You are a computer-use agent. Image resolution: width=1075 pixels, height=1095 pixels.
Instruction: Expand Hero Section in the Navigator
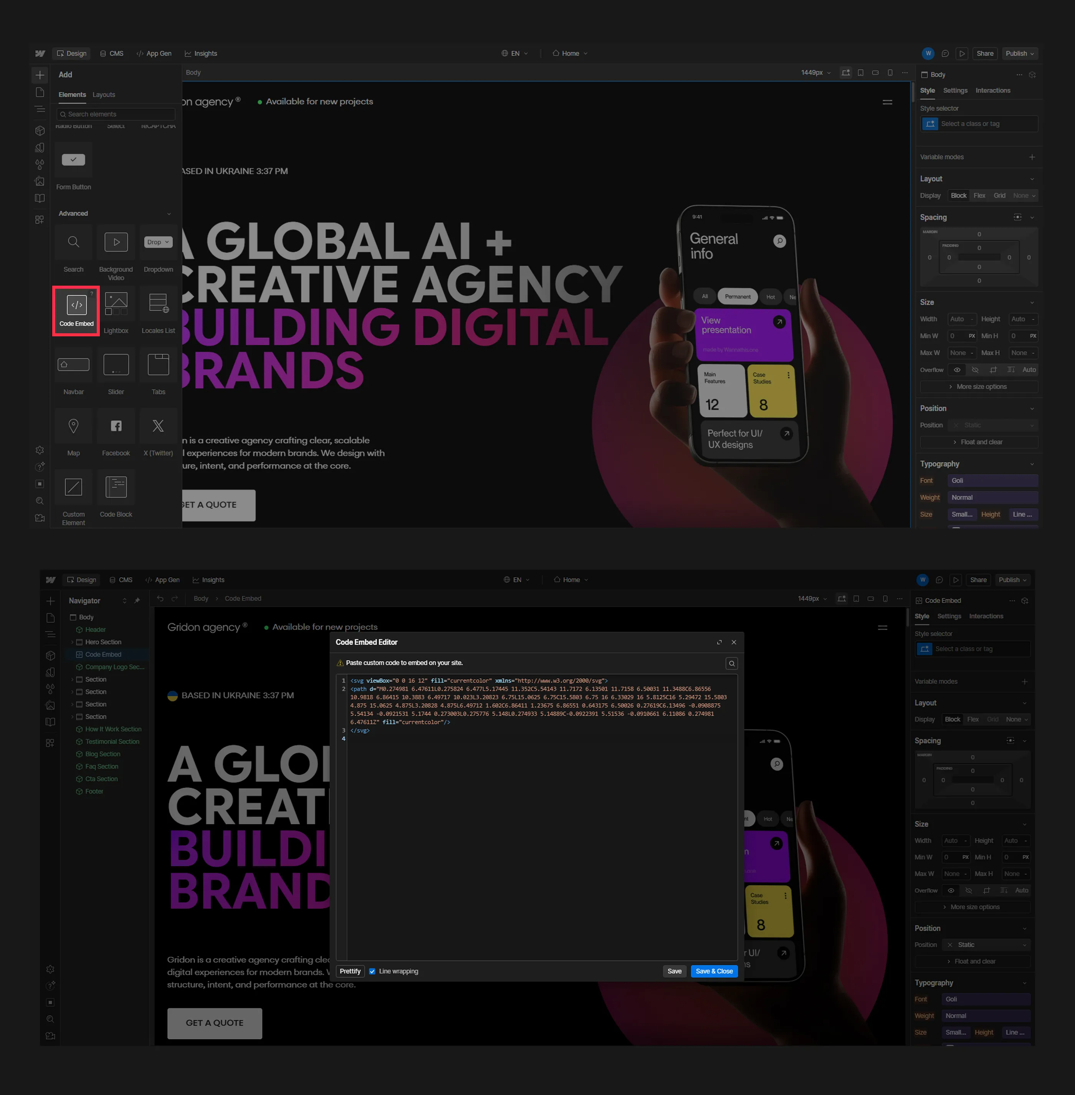tap(72, 642)
